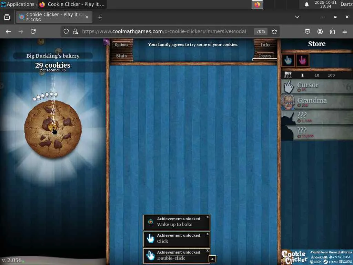Open the Firefox hamburger menu
The image size is (353, 265).
[345, 31]
